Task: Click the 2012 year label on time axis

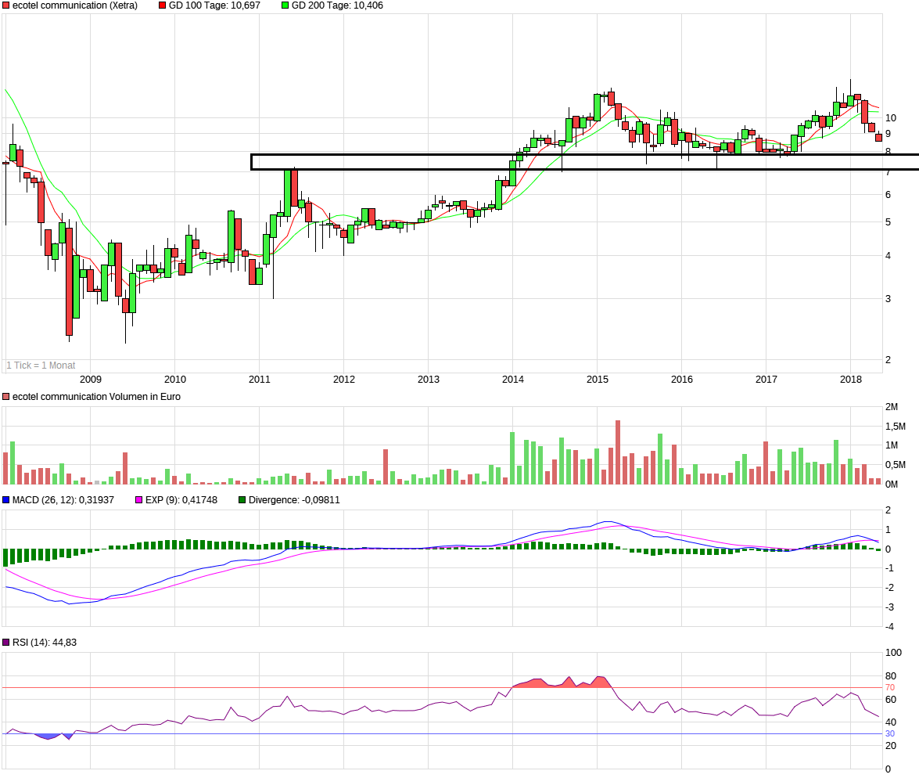Action: tap(344, 379)
